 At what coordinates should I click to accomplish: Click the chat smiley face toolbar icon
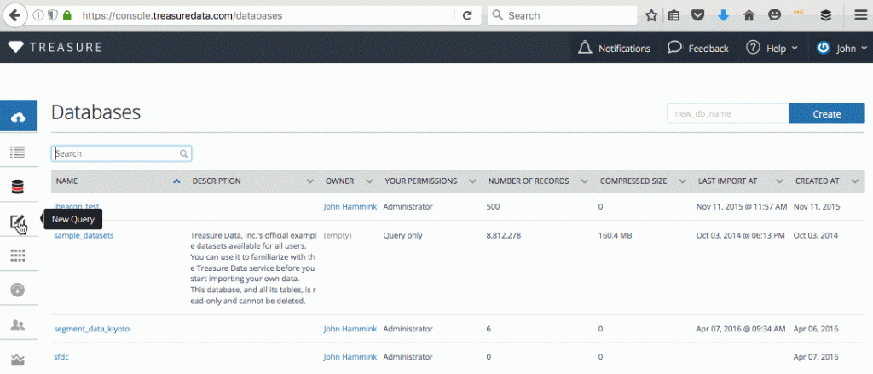click(x=774, y=15)
